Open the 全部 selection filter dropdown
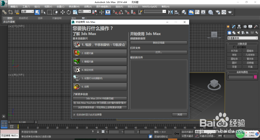The image size is (260, 140). click(27, 11)
